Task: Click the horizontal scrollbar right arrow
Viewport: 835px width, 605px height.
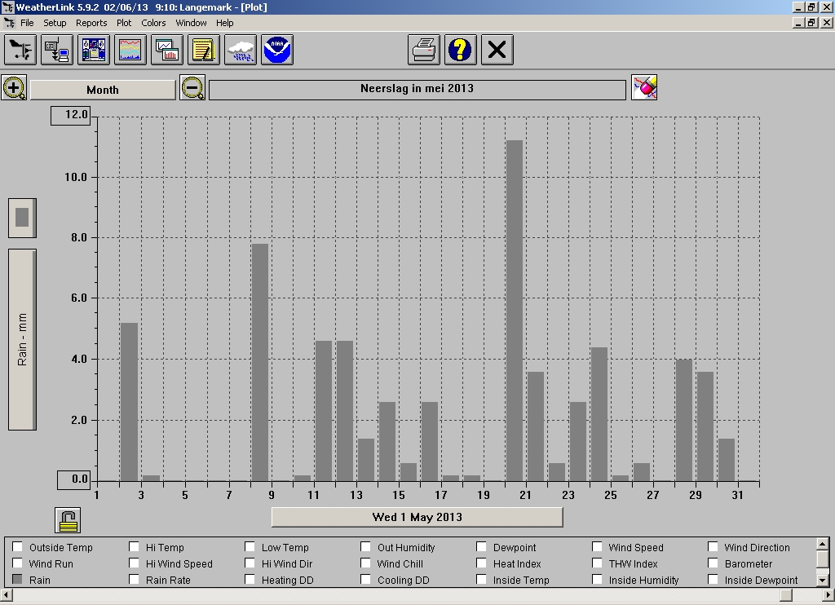Action: click(828, 594)
